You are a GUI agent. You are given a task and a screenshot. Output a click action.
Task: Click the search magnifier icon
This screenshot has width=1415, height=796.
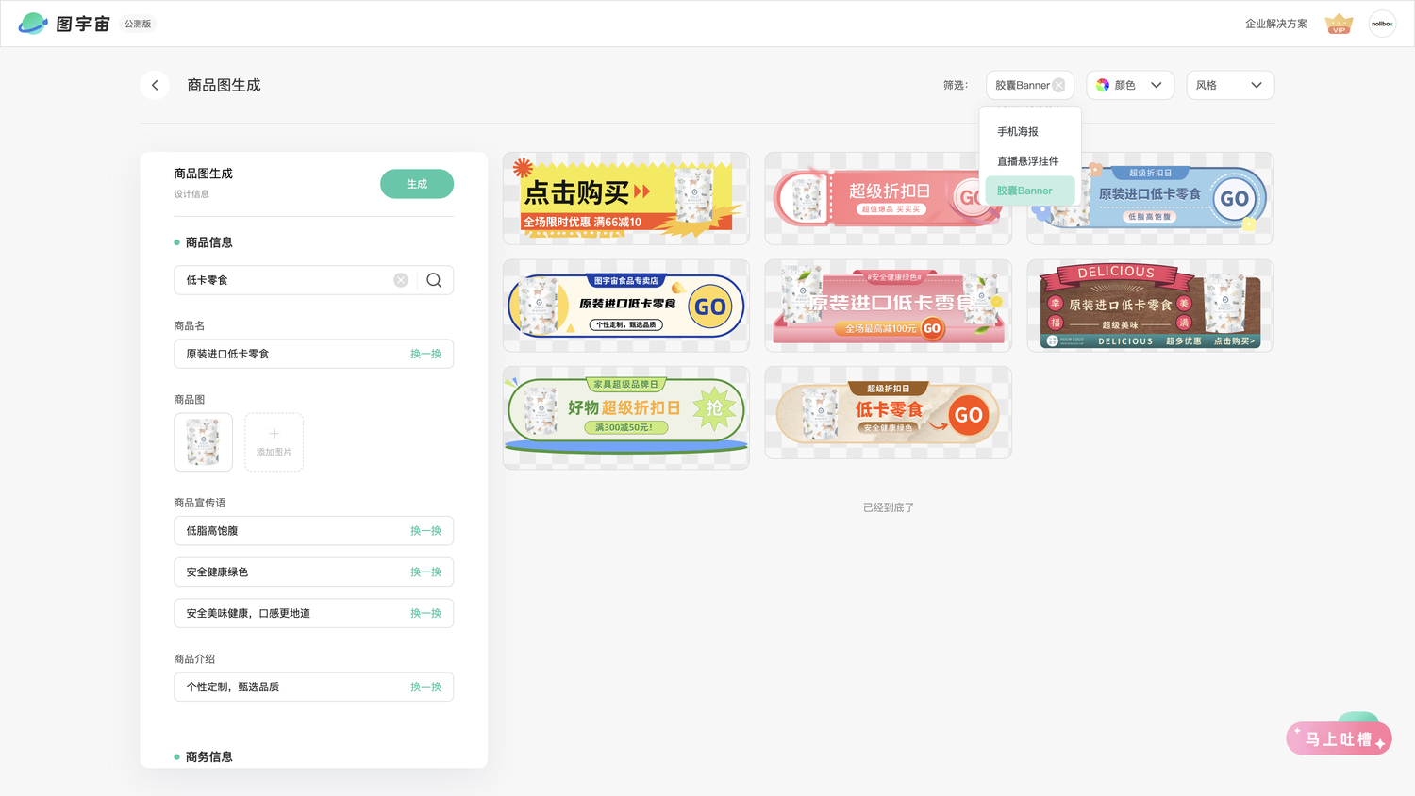pyautogui.click(x=434, y=280)
